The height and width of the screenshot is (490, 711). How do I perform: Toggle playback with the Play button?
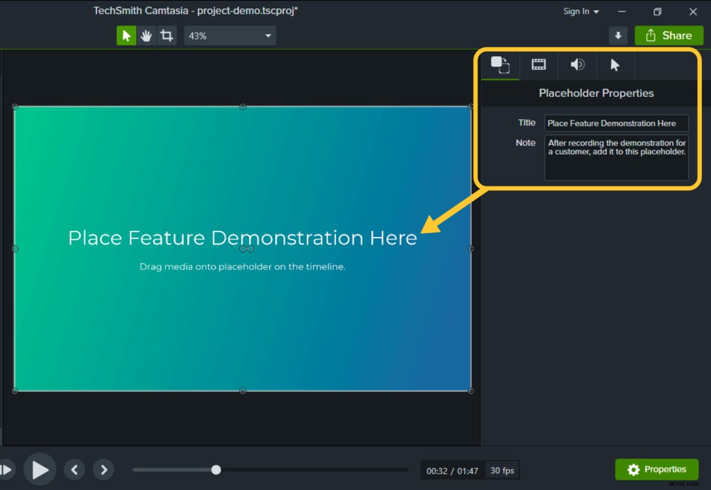tap(40, 469)
